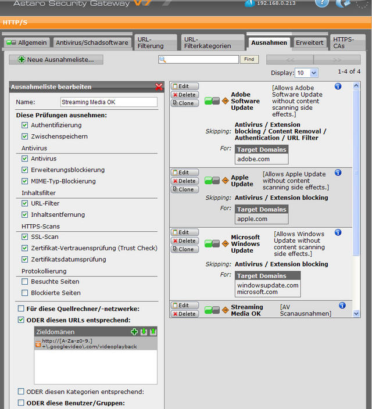Edit the Microsoft Windows Update exception

click(x=185, y=232)
